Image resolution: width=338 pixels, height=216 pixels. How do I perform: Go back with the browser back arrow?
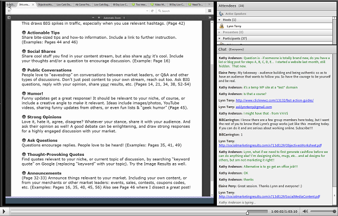9,11
